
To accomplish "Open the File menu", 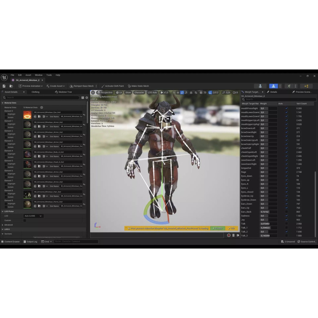I will click(12, 75).
